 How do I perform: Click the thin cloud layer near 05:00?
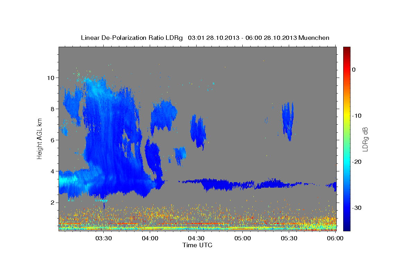(x=243, y=184)
